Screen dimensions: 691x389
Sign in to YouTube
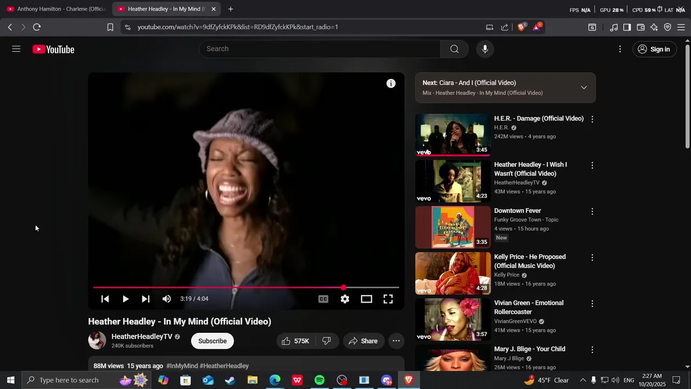pyautogui.click(x=654, y=49)
